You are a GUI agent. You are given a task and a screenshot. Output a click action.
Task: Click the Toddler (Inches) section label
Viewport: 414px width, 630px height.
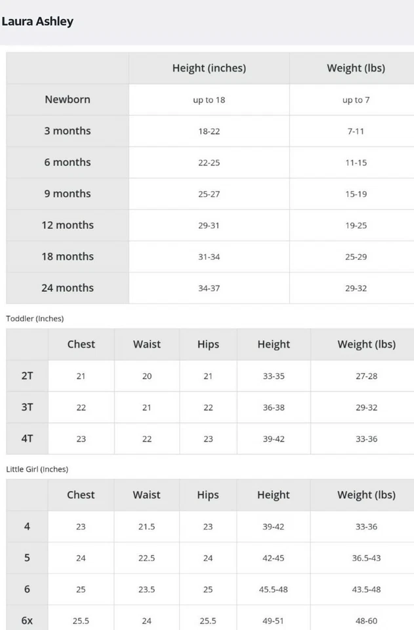35,319
